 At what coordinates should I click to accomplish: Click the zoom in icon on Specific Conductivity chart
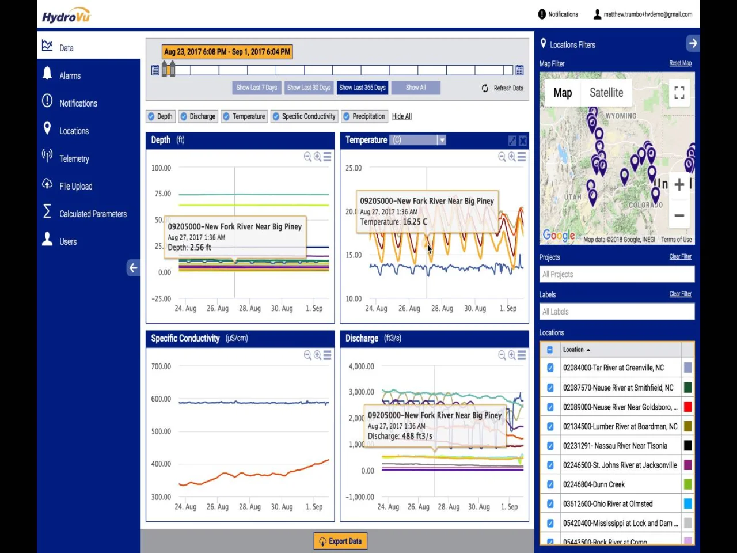click(317, 355)
